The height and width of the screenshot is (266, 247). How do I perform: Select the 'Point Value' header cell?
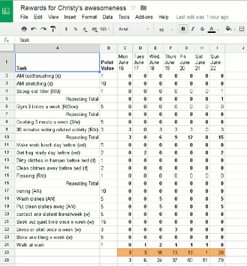coord(108,62)
